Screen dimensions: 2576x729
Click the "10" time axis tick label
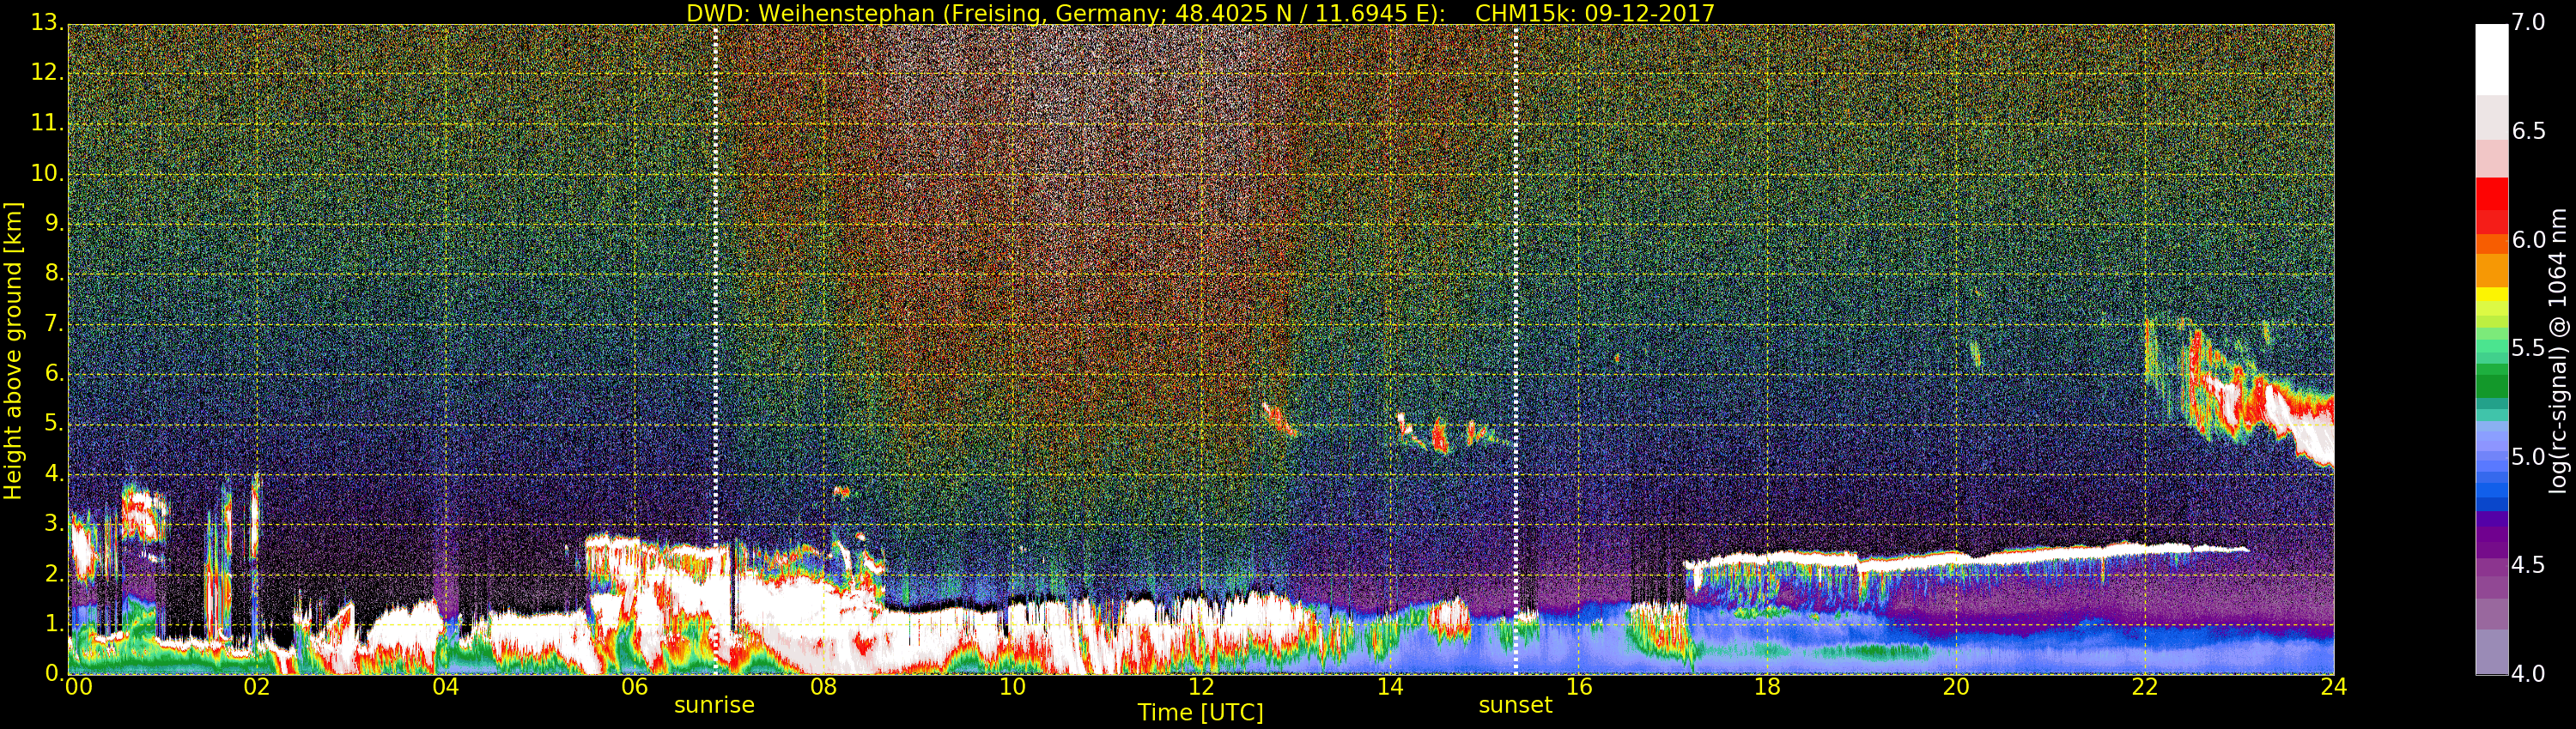[1012, 686]
